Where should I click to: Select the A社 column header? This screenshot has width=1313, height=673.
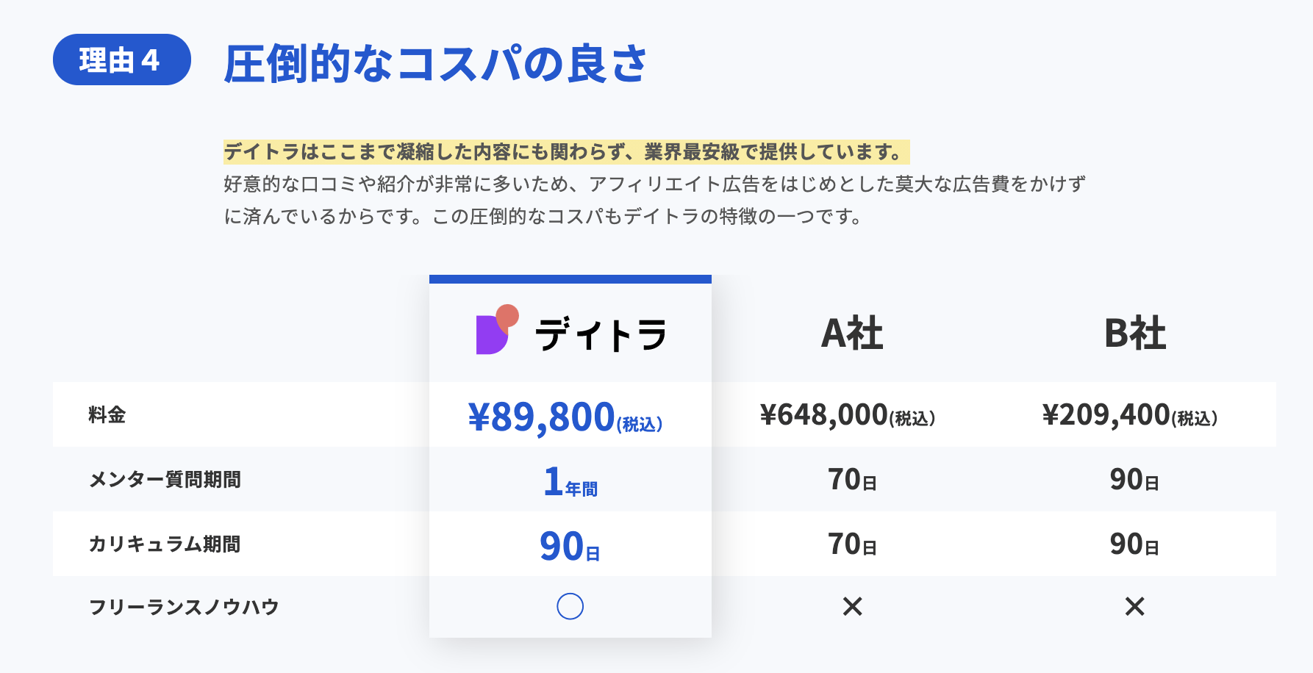coord(852,334)
